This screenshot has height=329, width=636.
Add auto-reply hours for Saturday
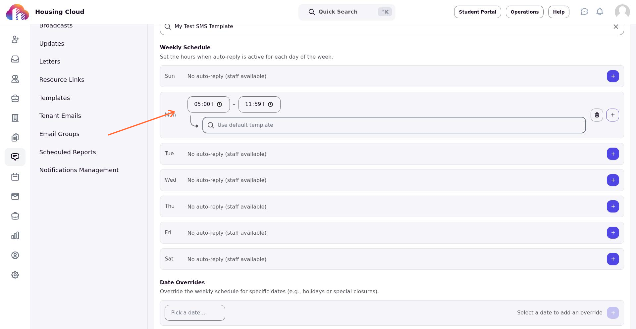pyautogui.click(x=613, y=259)
